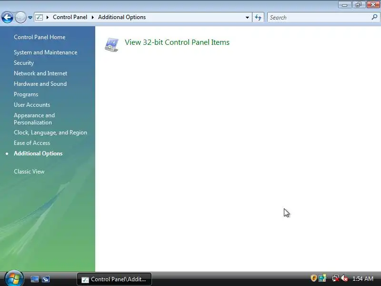This screenshot has height=286, width=381.
Task: Click the disconnected network tray icon
Action: click(x=335, y=278)
